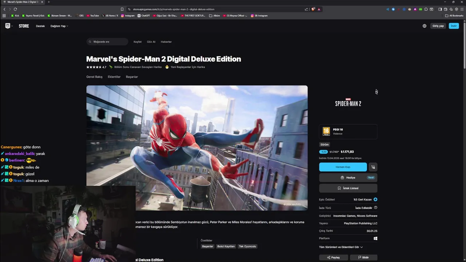The height and width of the screenshot is (262, 466).
Task: Click the Spider-Man gameplay video thumbnail
Action: coord(197,148)
